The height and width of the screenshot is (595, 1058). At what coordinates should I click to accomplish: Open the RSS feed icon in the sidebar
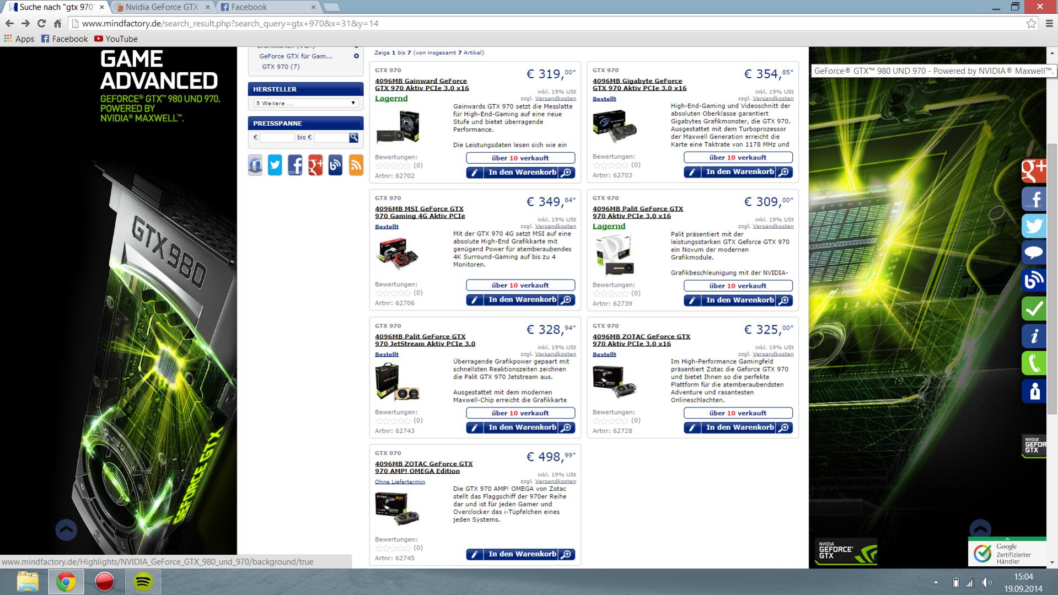point(356,165)
